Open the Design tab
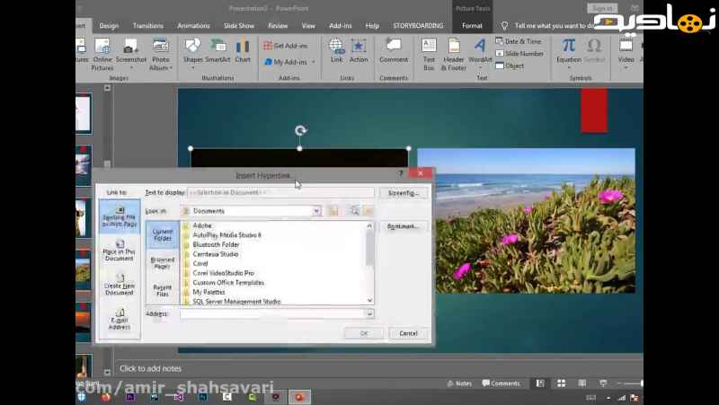 [x=109, y=26]
